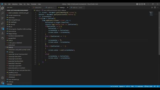Switch to the last style.css tab
Screen dimensions: 160x90
pos(77,7)
